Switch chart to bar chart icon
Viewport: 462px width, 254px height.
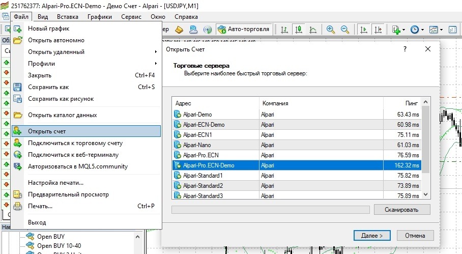point(284,30)
